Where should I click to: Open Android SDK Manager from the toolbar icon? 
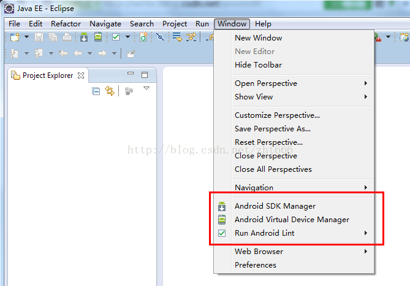click(x=84, y=37)
